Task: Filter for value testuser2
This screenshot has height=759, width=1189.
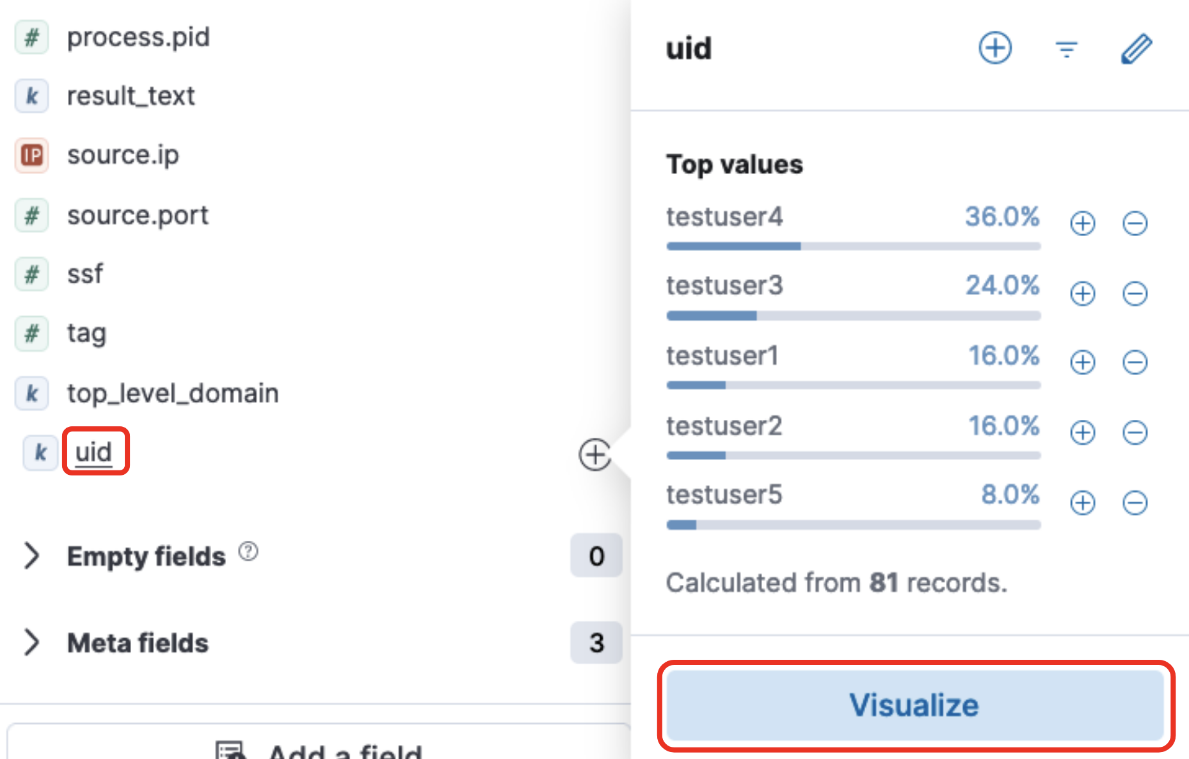Action: [1083, 433]
